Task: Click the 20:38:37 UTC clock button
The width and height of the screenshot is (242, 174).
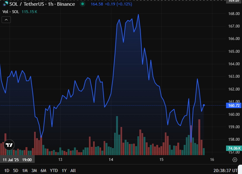Action: 225,170
